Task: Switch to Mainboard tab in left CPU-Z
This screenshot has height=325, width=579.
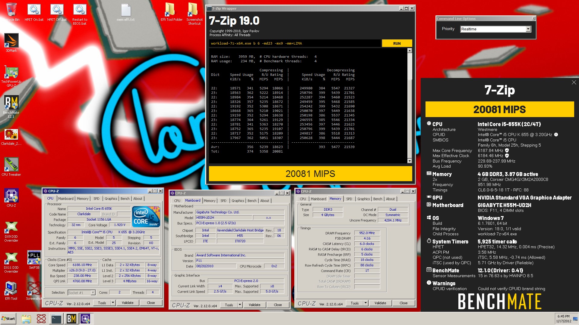Action: tap(66, 199)
